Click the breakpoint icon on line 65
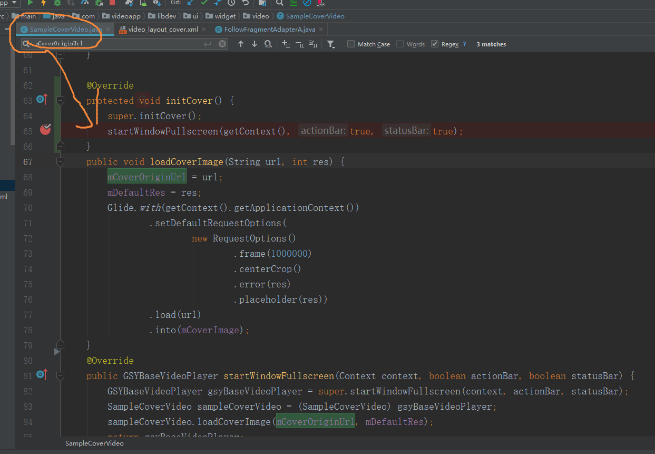The width and height of the screenshot is (655, 454). point(45,129)
